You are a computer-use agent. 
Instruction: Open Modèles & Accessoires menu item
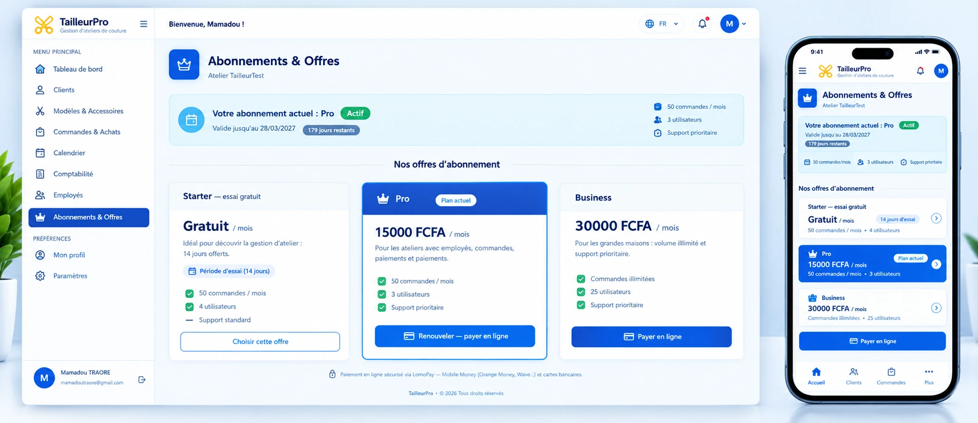(89, 111)
